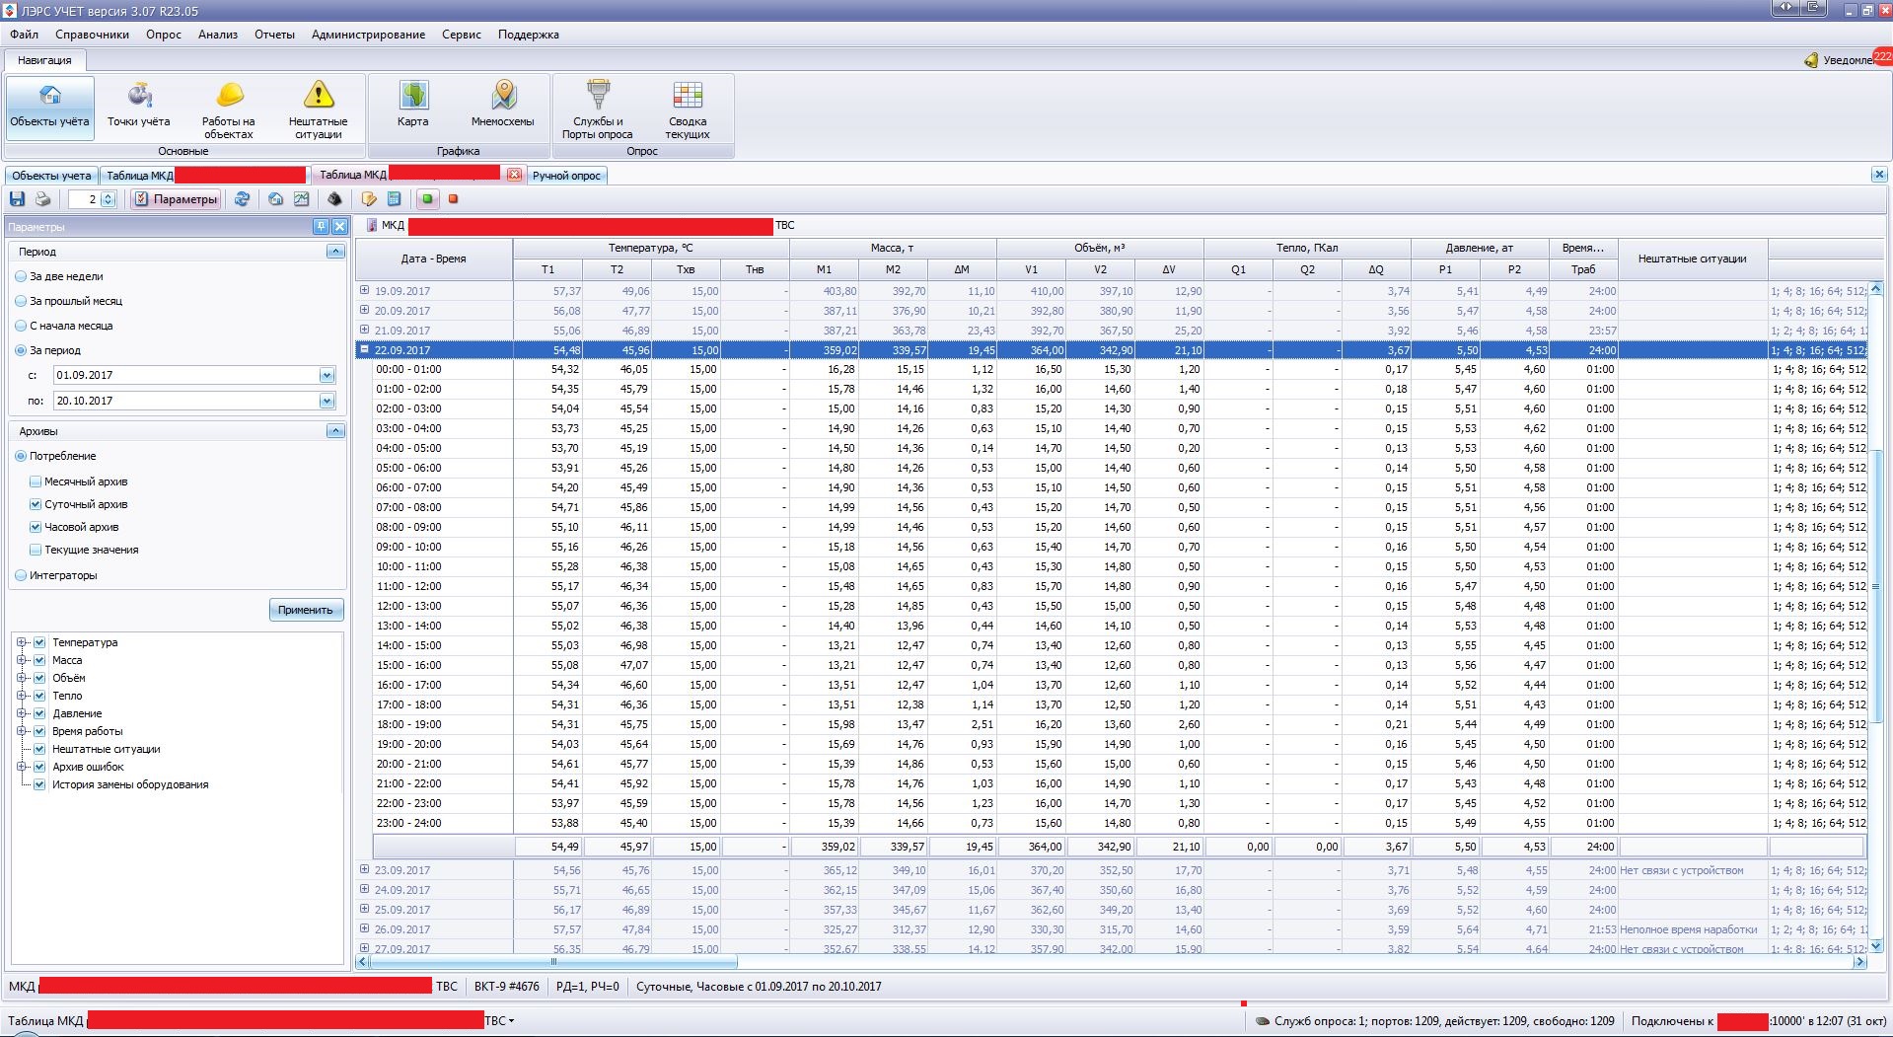Click the printer toolbar icon
The width and height of the screenshot is (1893, 1037).
click(x=42, y=199)
